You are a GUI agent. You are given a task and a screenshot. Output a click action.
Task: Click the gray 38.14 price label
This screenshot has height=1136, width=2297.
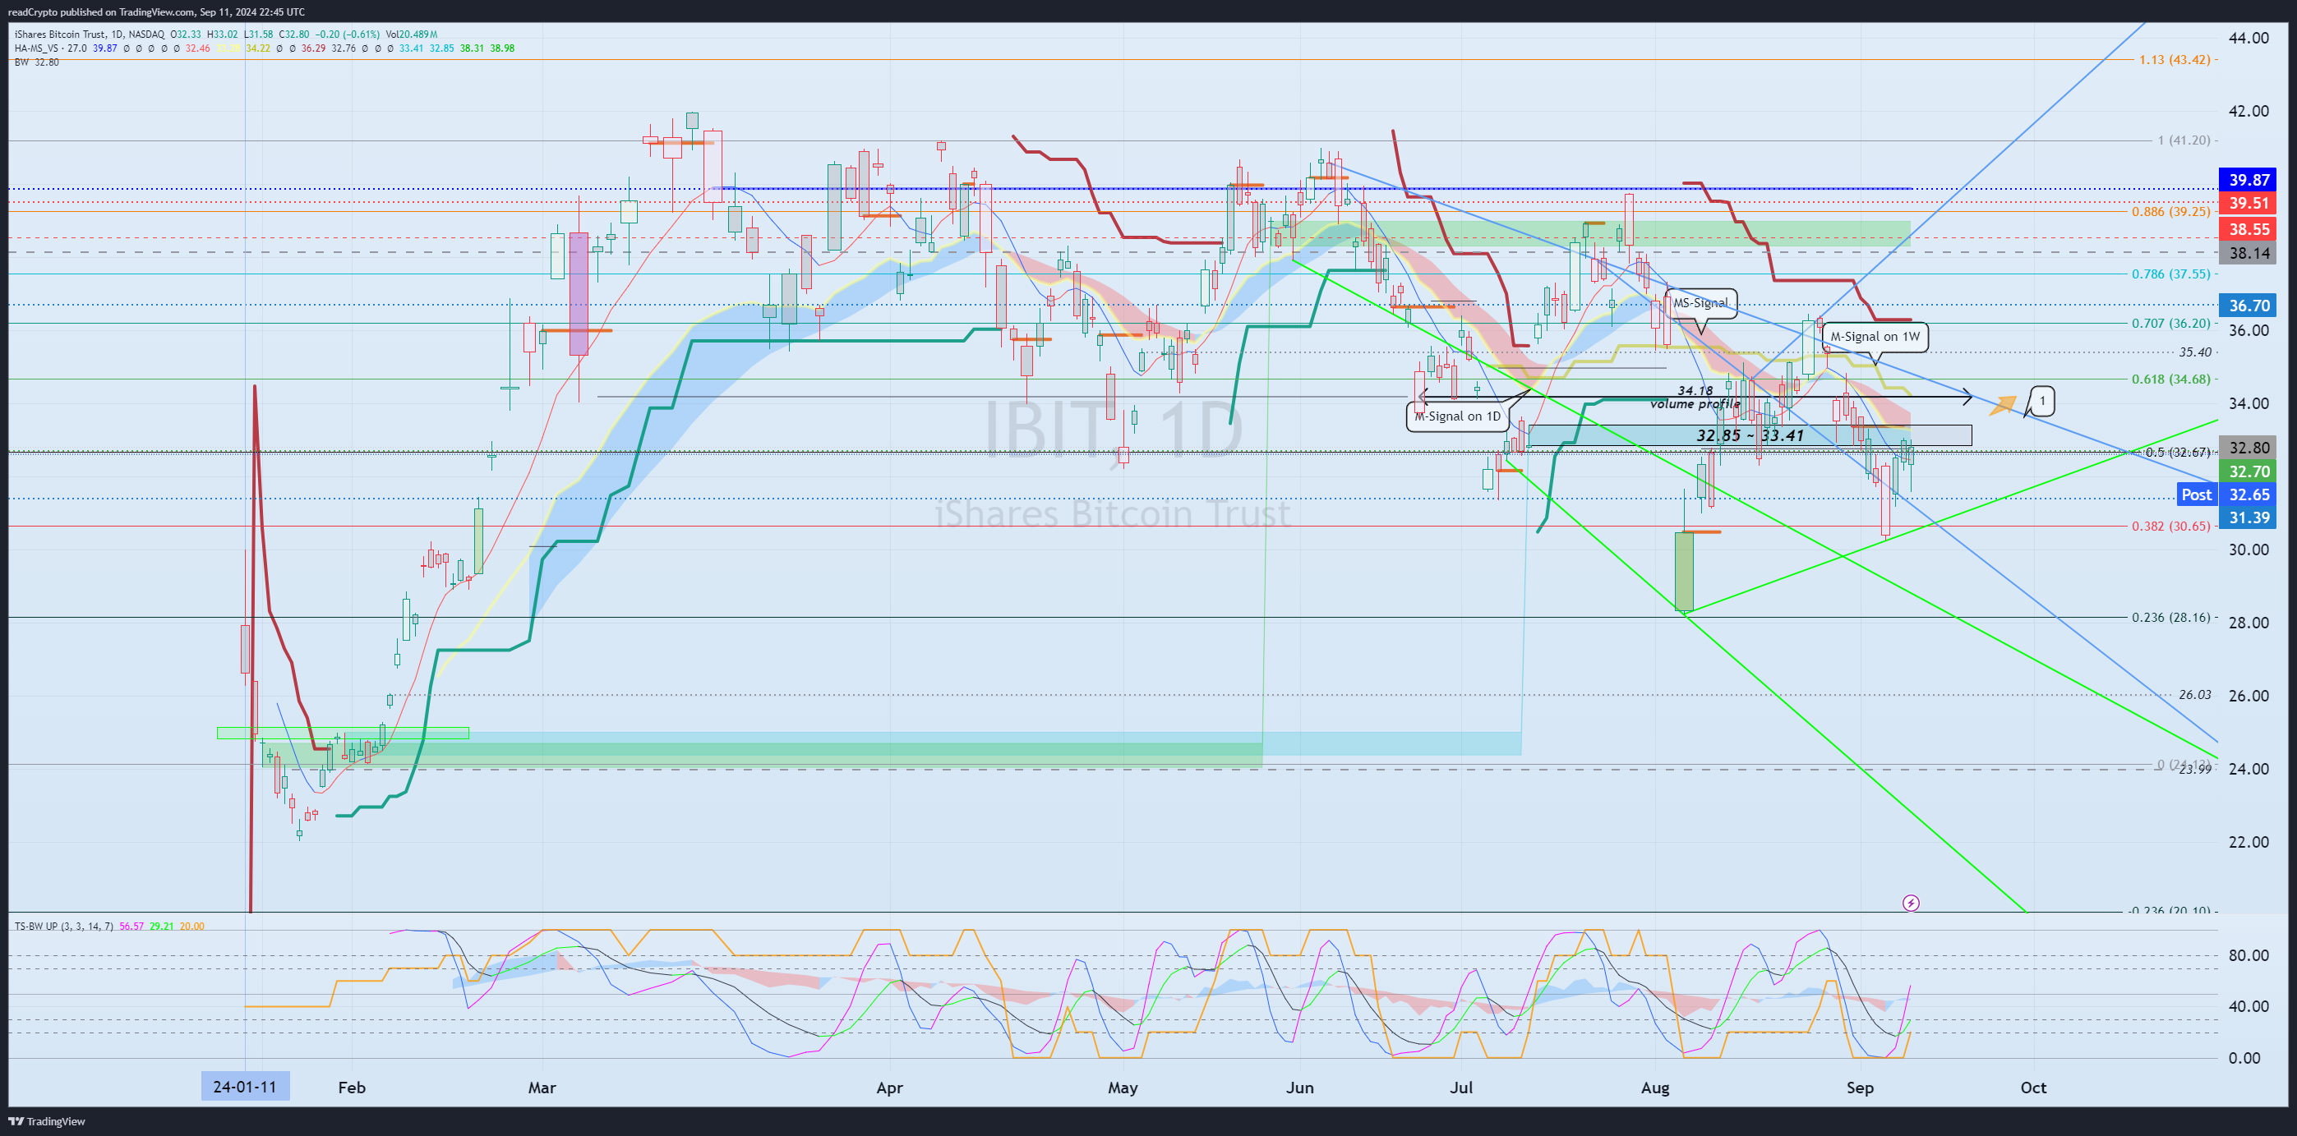[x=2249, y=253]
